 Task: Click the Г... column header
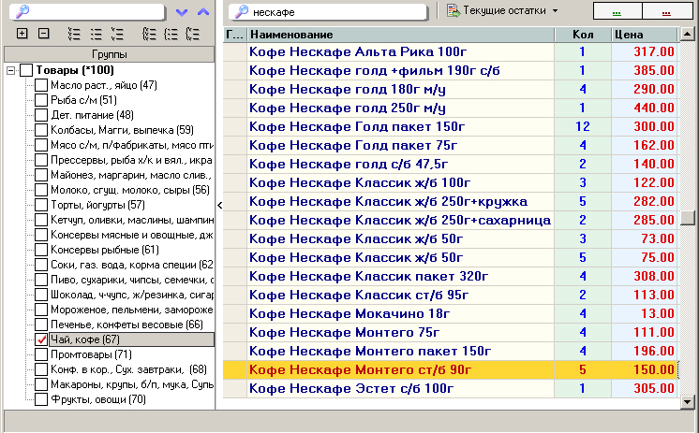[234, 35]
